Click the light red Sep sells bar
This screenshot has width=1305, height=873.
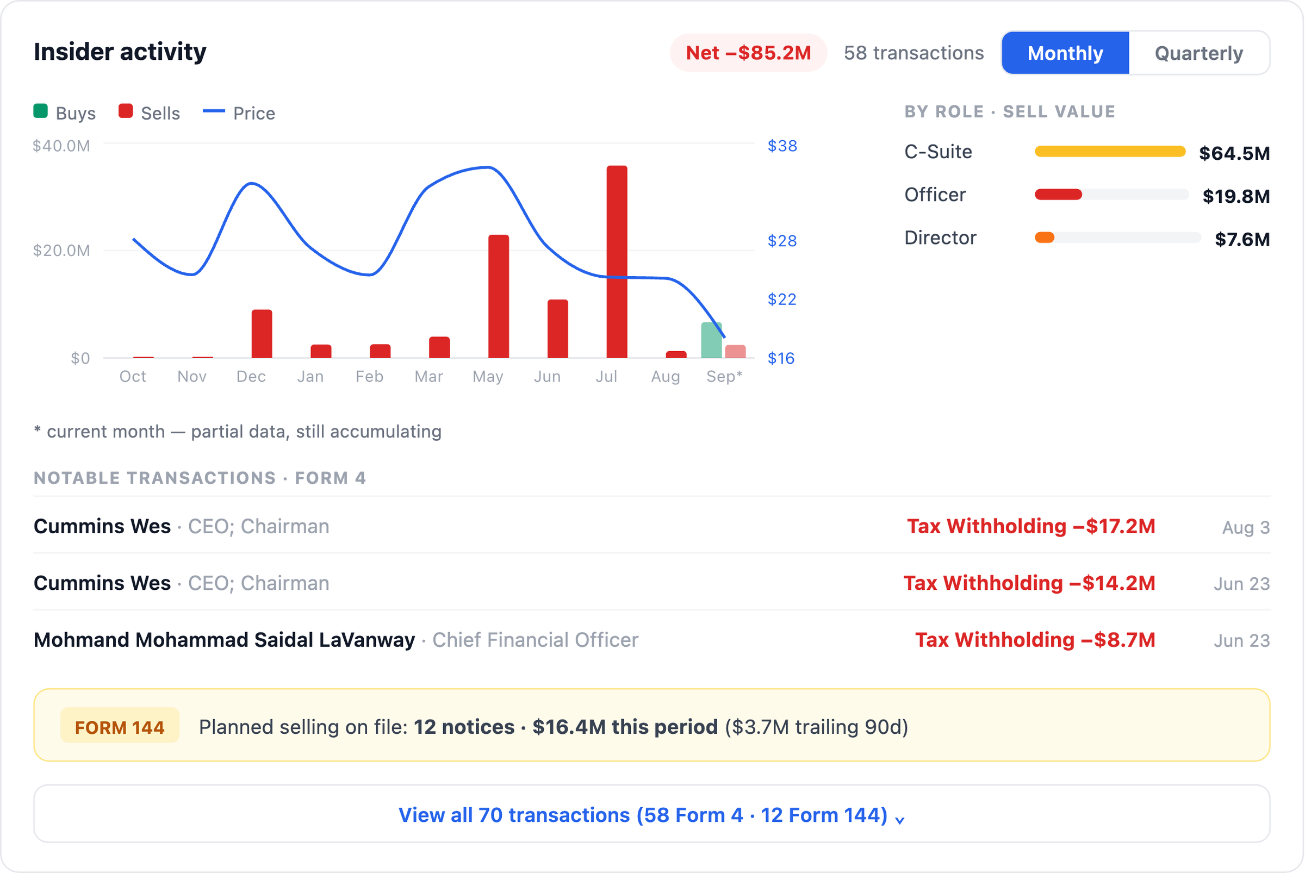coord(736,351)
